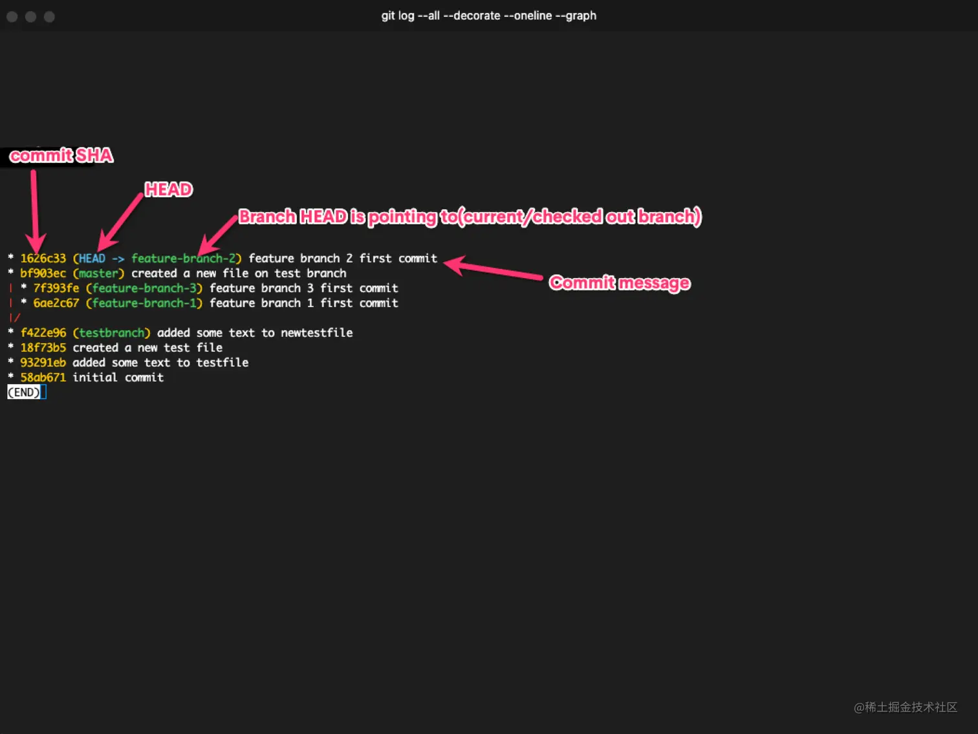978x734 pixels.
Task: Select commit hash 18f73b5
Action: point(43,348)
